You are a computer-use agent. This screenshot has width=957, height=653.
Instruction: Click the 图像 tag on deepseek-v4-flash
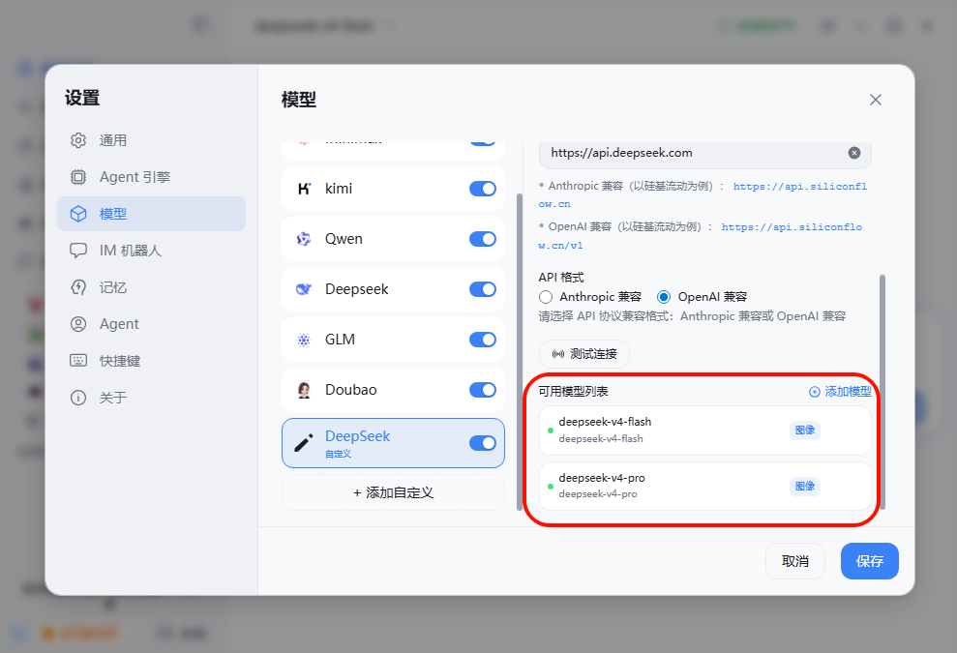click(805, 430)
